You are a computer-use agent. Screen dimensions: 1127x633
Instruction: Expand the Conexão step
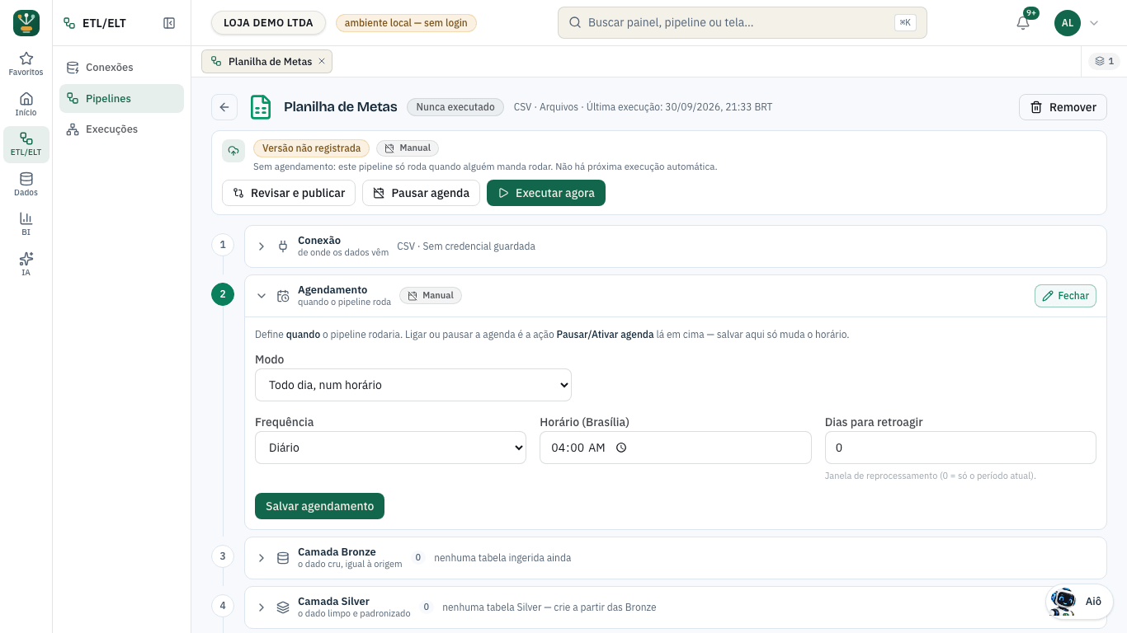tap(262, 246)
